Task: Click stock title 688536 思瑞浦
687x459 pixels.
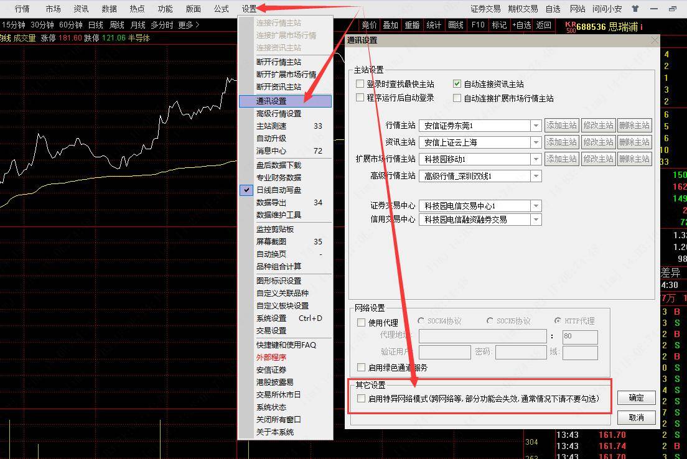Action: coord(607,27)
